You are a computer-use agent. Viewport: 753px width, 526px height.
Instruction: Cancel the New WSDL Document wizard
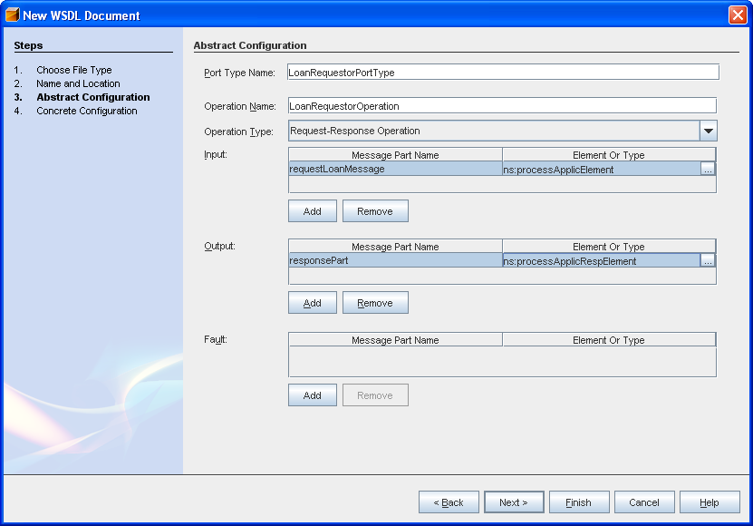[644, 502]
